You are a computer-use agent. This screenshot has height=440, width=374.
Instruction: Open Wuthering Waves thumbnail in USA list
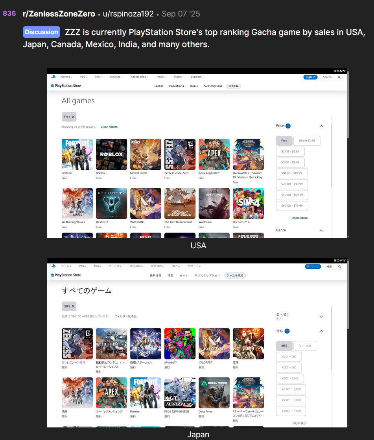click(77, 203)
